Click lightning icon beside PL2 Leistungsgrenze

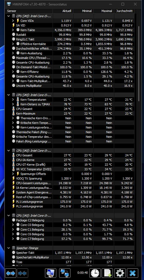point(14,206)
